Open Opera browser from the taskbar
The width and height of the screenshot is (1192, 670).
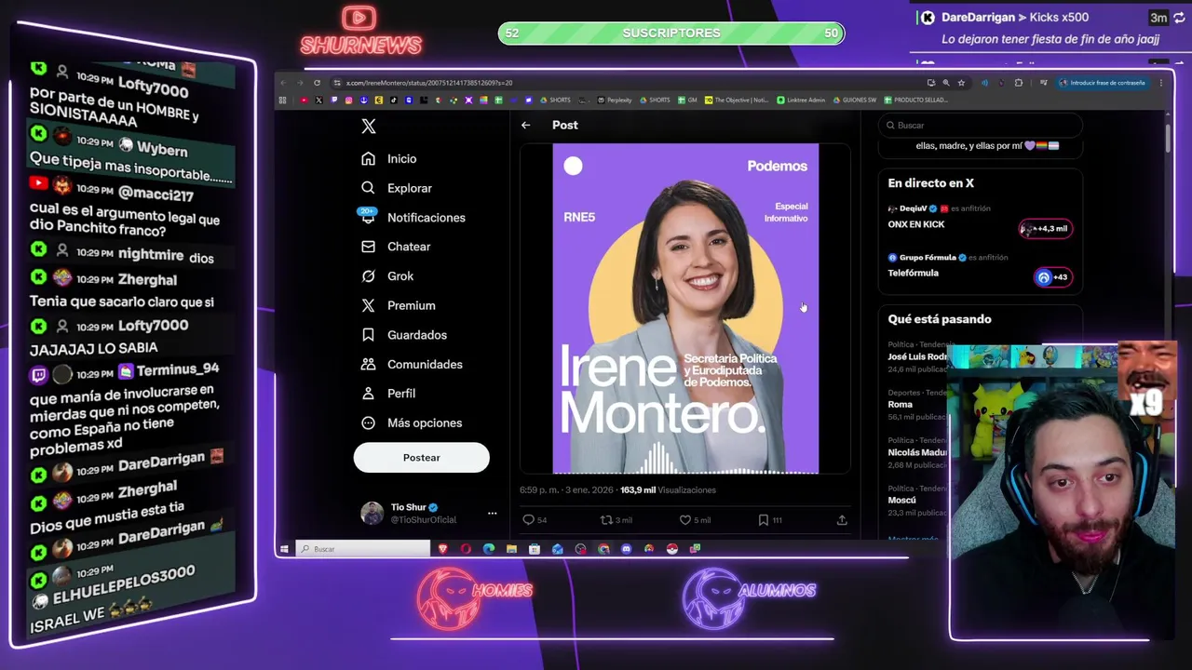click(x=466, y=549)
